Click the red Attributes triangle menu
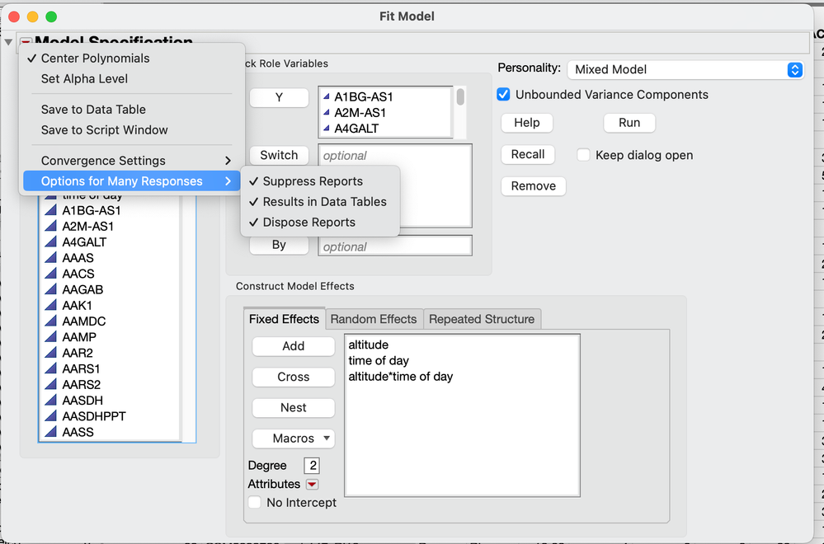Viewport: 824px width, 544px height. (312, 484)
